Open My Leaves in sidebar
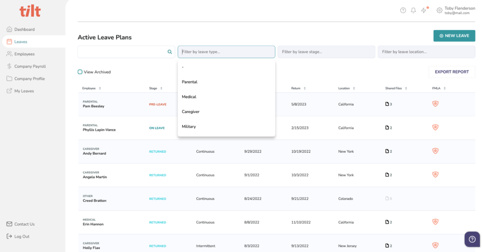This screenshot has height=252, width=482. click(20, 91)
